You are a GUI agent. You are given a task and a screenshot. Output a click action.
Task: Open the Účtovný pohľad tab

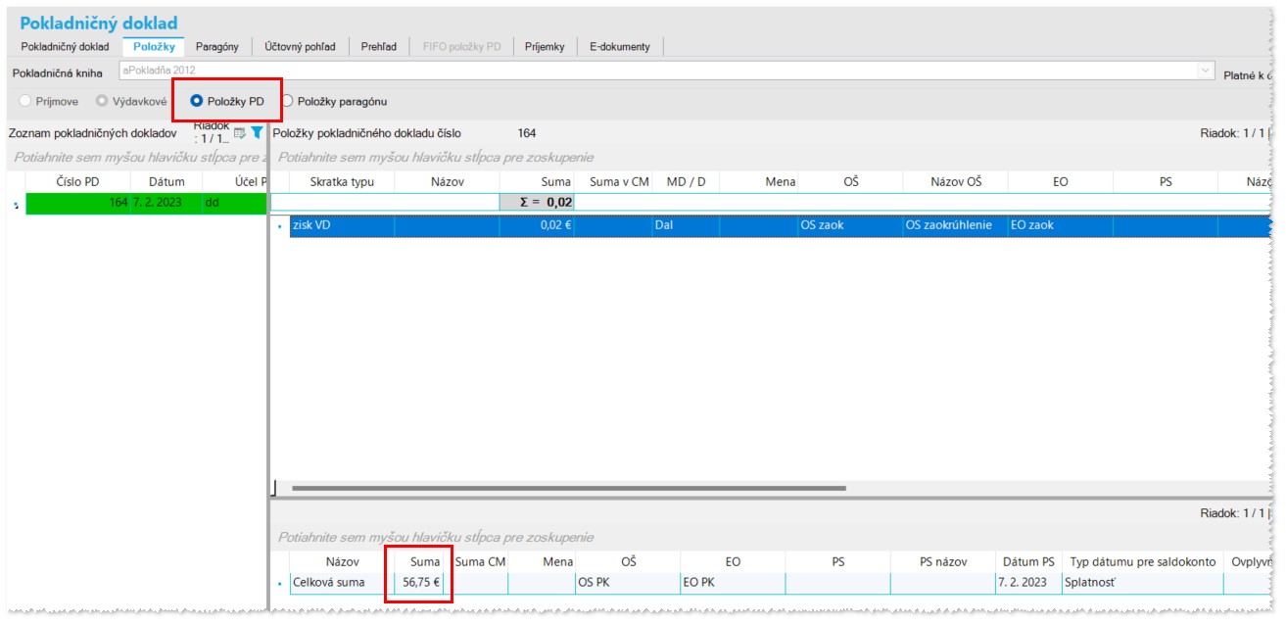click(x=302, y=46)
